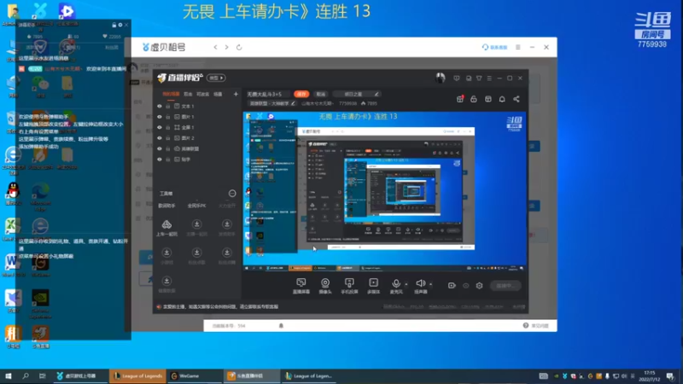The image size is (683, 384).
Task: Select the orange active scene tab
Action: [x=171, y=94]
